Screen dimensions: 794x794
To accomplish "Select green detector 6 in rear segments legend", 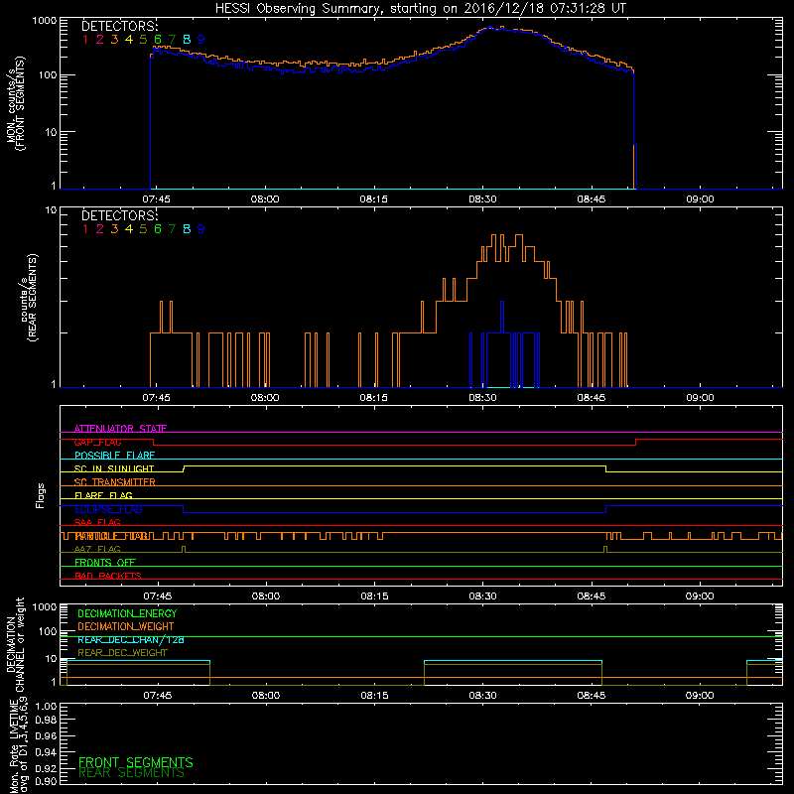I will [158, 229].
